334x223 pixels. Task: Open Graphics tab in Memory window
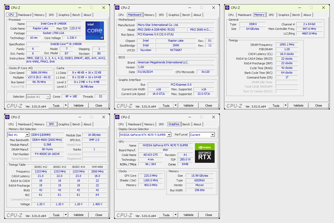pyautogui.click(x=284, y=15)
